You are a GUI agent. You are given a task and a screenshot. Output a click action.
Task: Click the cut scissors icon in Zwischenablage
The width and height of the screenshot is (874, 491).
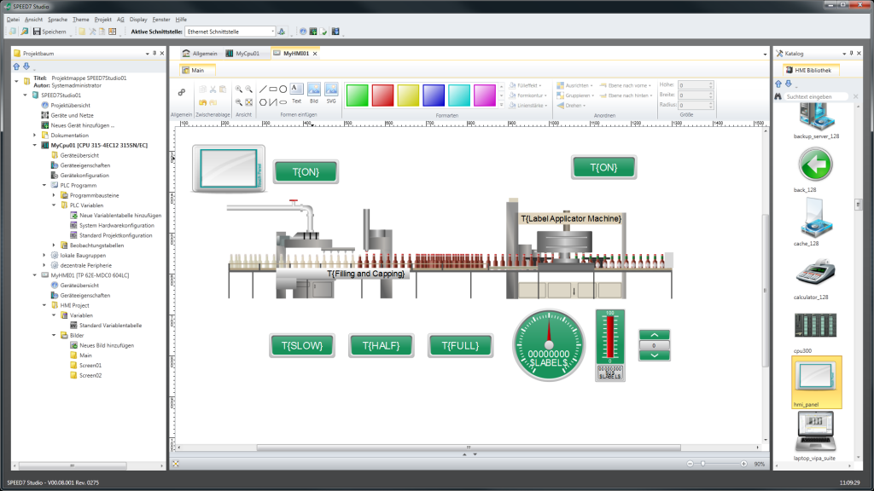[213, 89]
